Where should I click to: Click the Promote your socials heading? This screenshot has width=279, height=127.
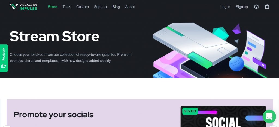click(x=53, y=115)
